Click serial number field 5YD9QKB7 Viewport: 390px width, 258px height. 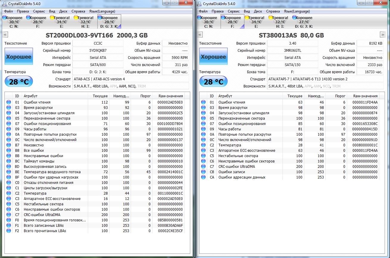98,51
